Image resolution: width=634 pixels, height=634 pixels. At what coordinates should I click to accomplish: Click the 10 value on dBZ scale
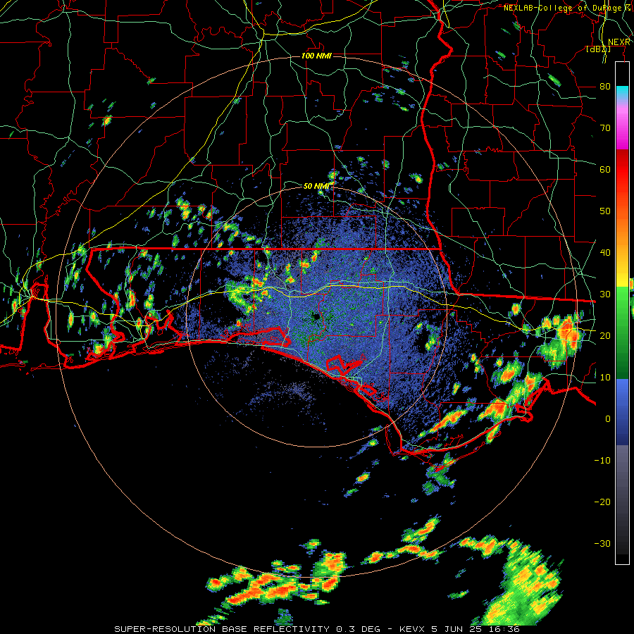click(x=605, y=378)
